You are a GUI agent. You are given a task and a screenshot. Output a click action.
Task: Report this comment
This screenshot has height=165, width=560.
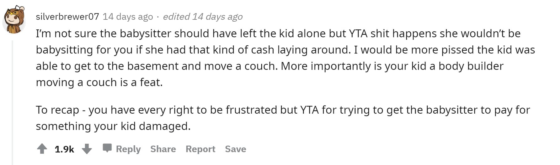click(x=200, y=149)
